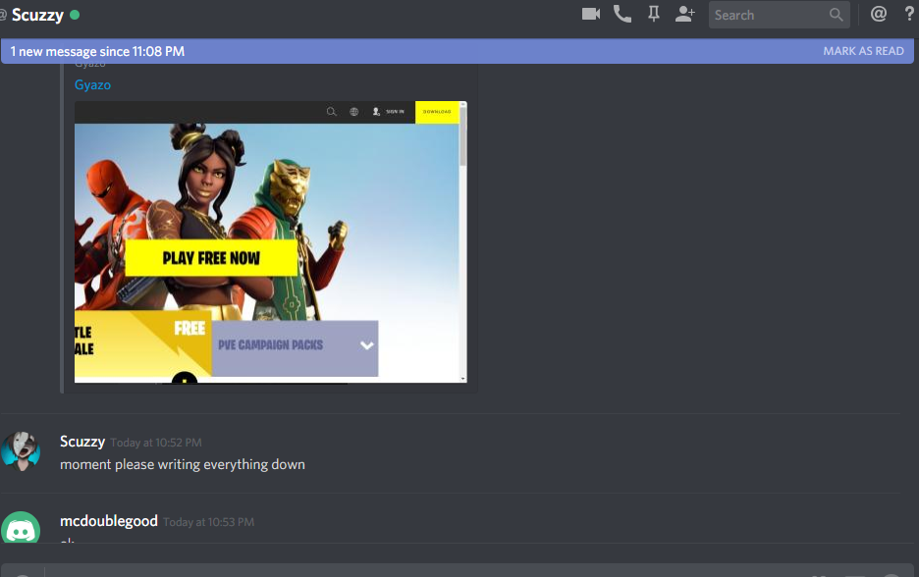Open Scuzzy's avatar in the chat

click(21, 451)
